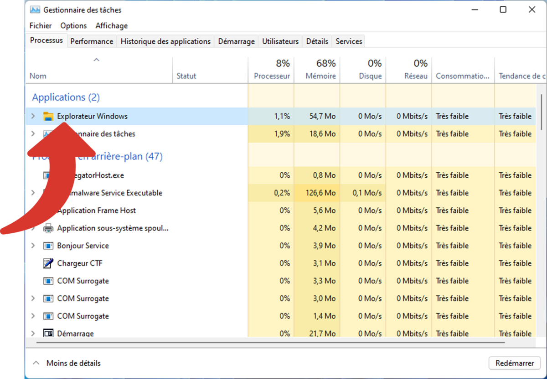Expand the Démarrage process row

(33, 333)
